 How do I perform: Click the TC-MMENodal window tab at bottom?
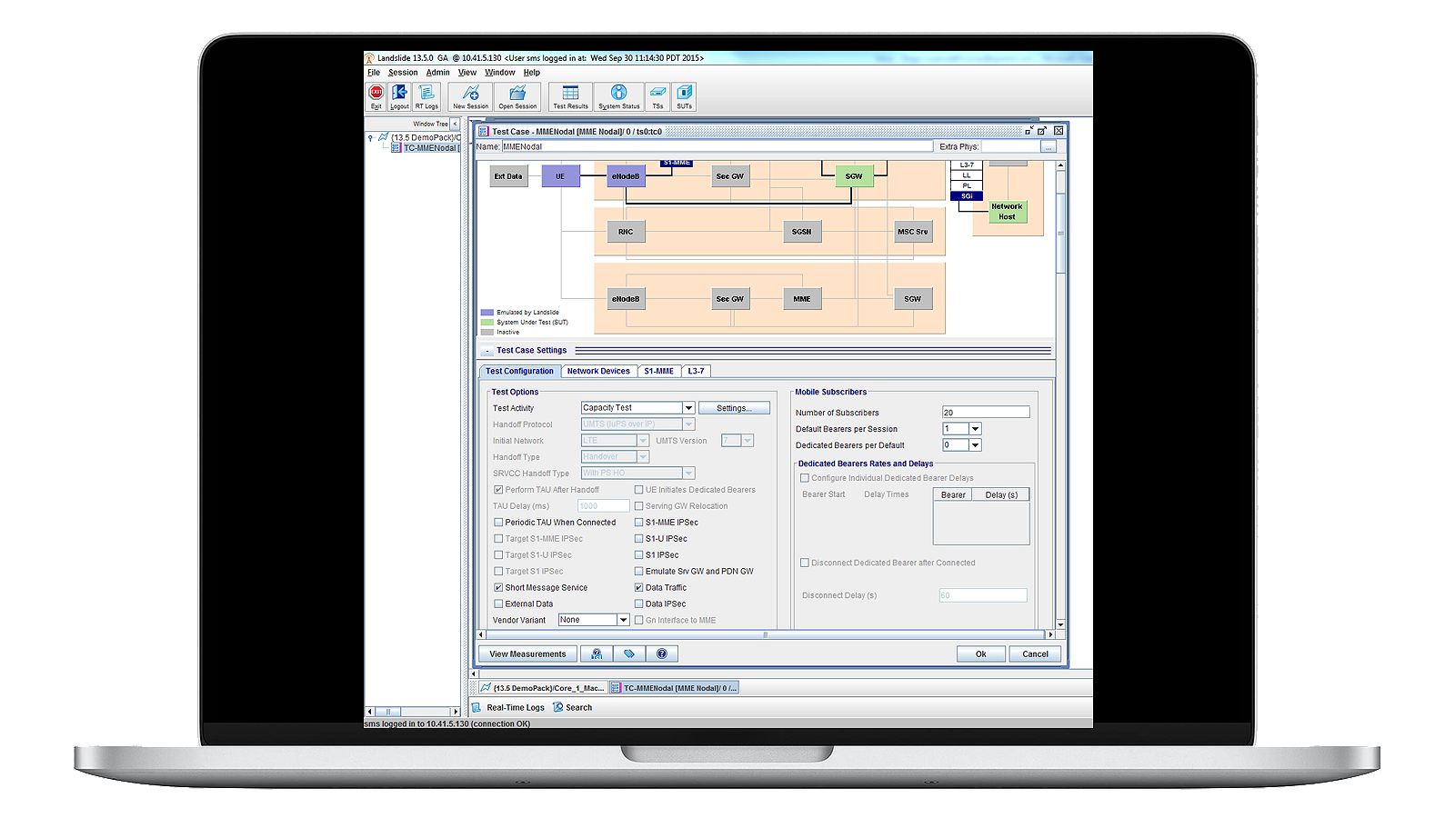(x=674, y=688)
